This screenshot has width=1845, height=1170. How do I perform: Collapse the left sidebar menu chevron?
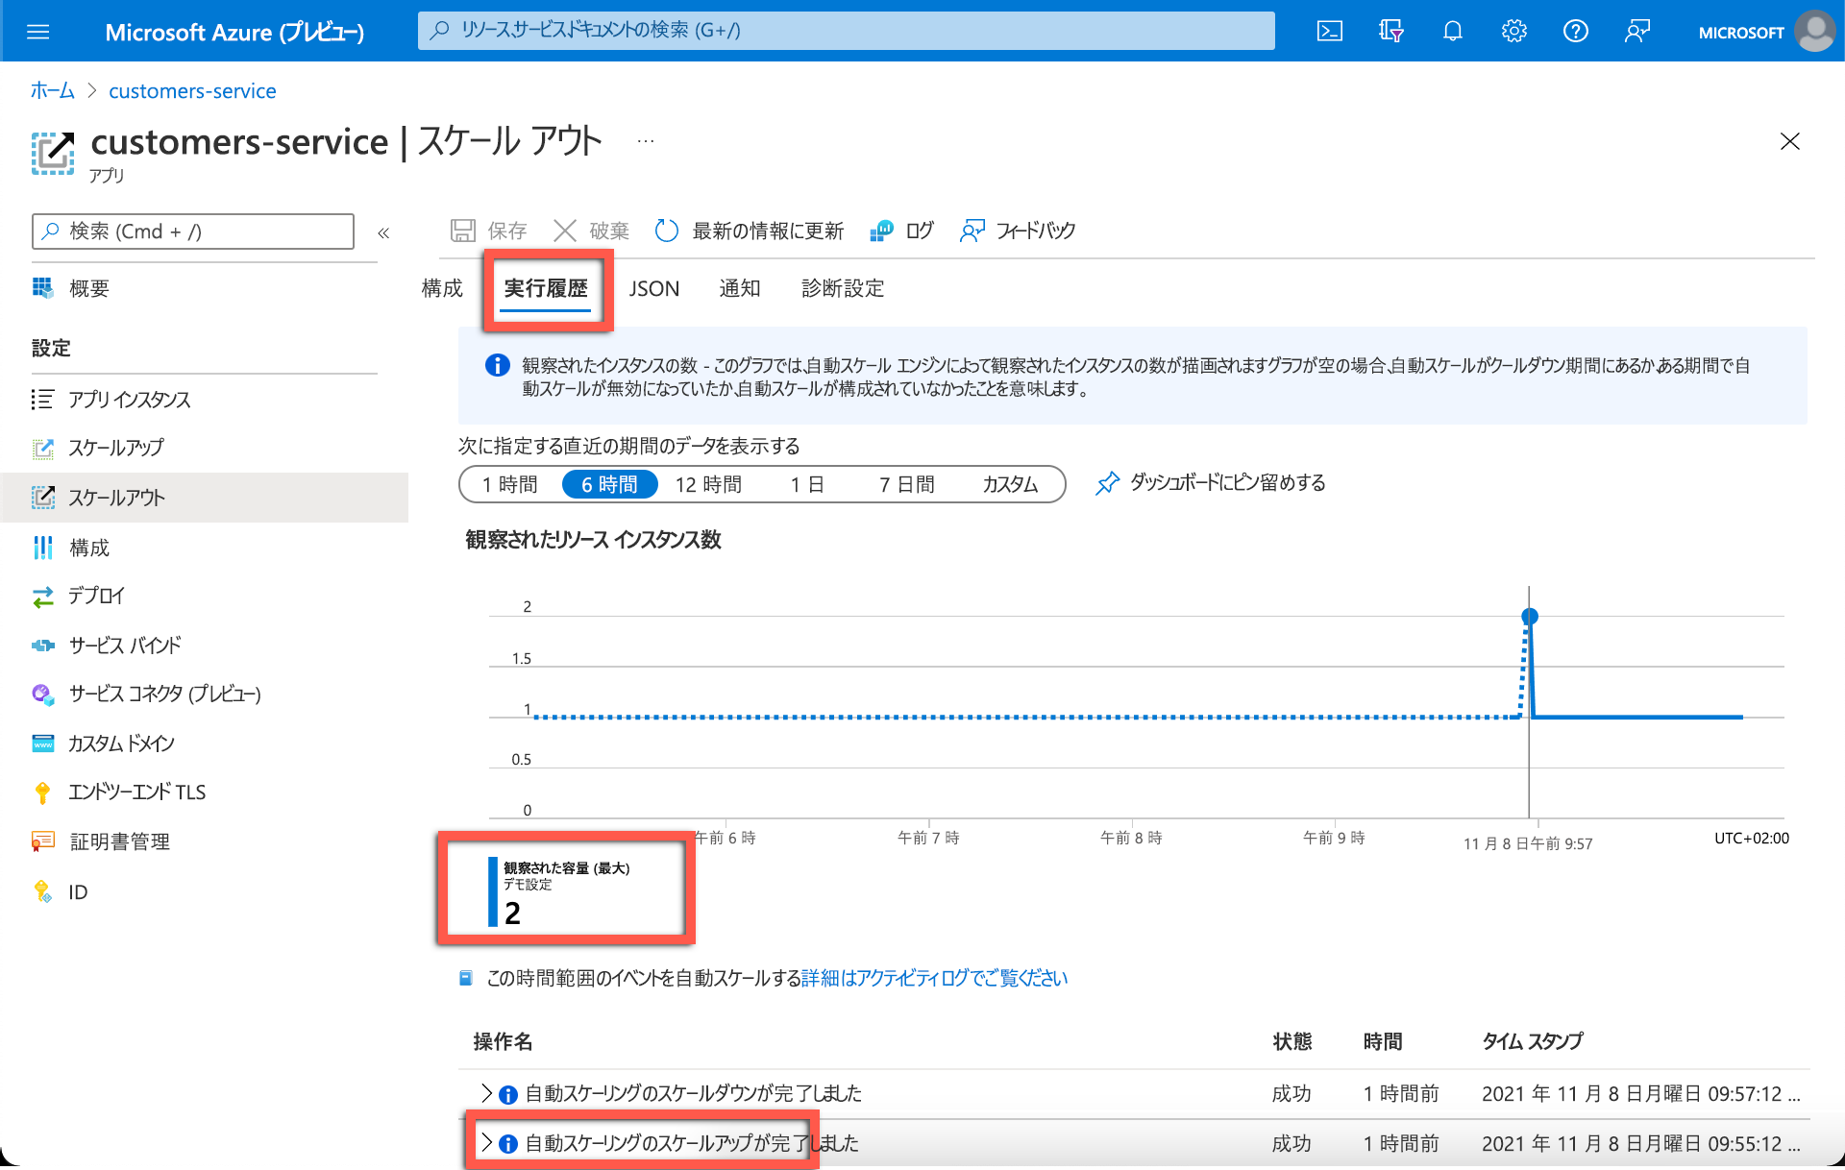pos(383,232)
